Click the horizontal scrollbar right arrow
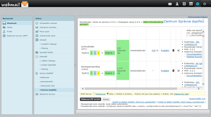Viewport: 211px width, 117px height. click(199, 89)
